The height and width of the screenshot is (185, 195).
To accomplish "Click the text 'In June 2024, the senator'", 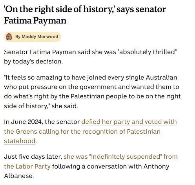I will tap(42, 122).
